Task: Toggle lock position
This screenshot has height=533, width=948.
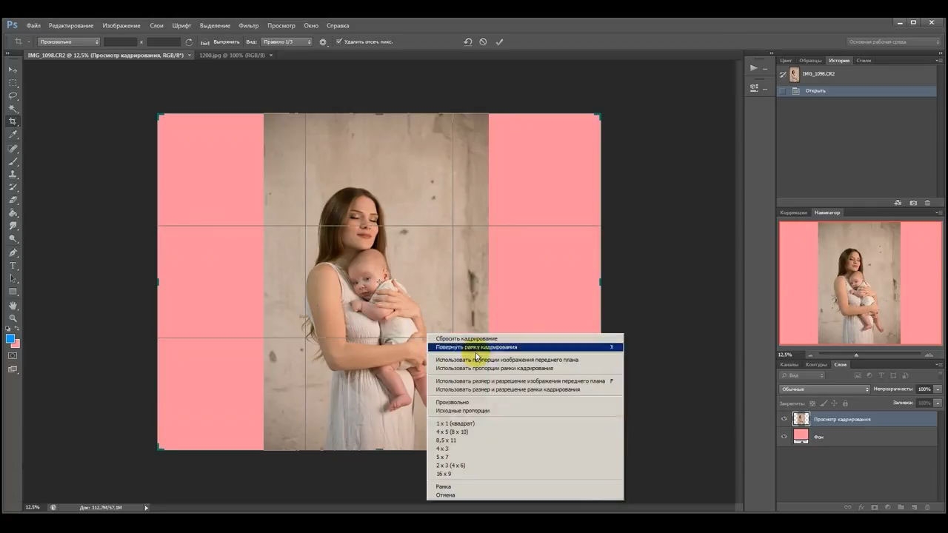Action: point(835,403)
